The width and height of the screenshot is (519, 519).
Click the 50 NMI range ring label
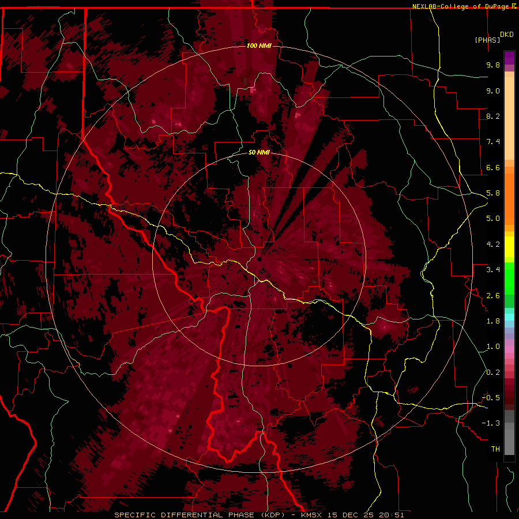coord(259,152)
